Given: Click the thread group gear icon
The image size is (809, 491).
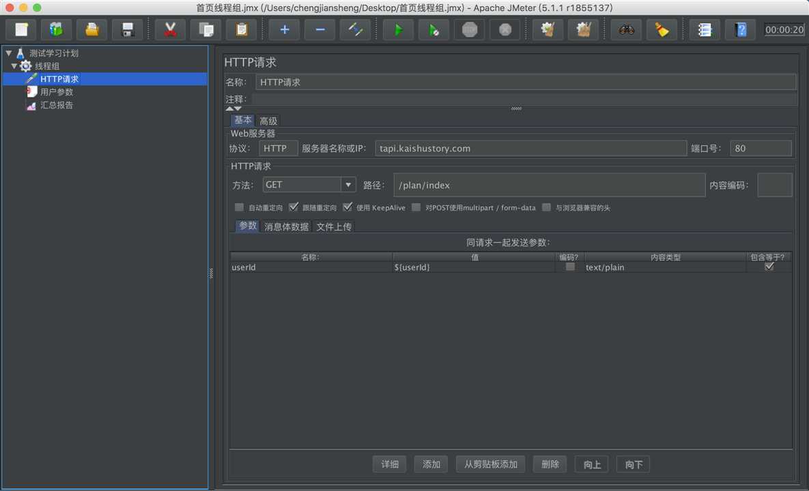Looking at the screenshot, I should [x=25, y=66].
